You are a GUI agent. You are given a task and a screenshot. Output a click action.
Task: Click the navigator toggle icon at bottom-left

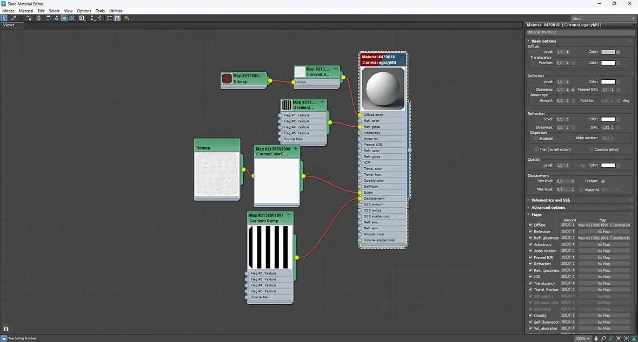pyautogui.click(x=6, y=328)
